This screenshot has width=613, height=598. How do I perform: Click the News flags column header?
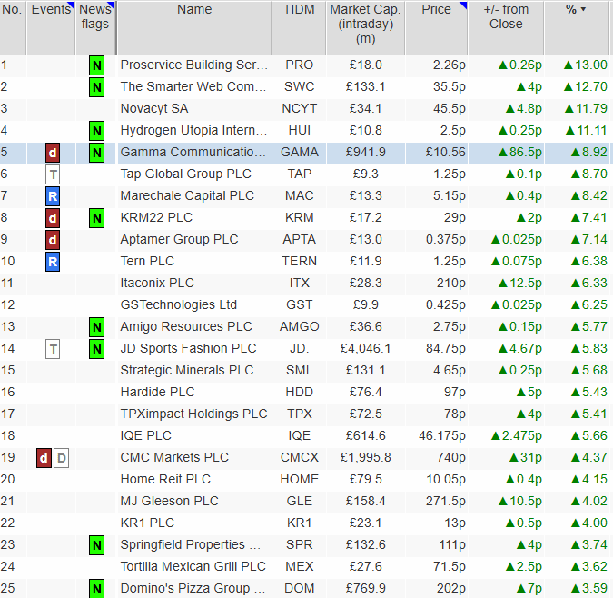pyautogui.click(x=95, y=28)
